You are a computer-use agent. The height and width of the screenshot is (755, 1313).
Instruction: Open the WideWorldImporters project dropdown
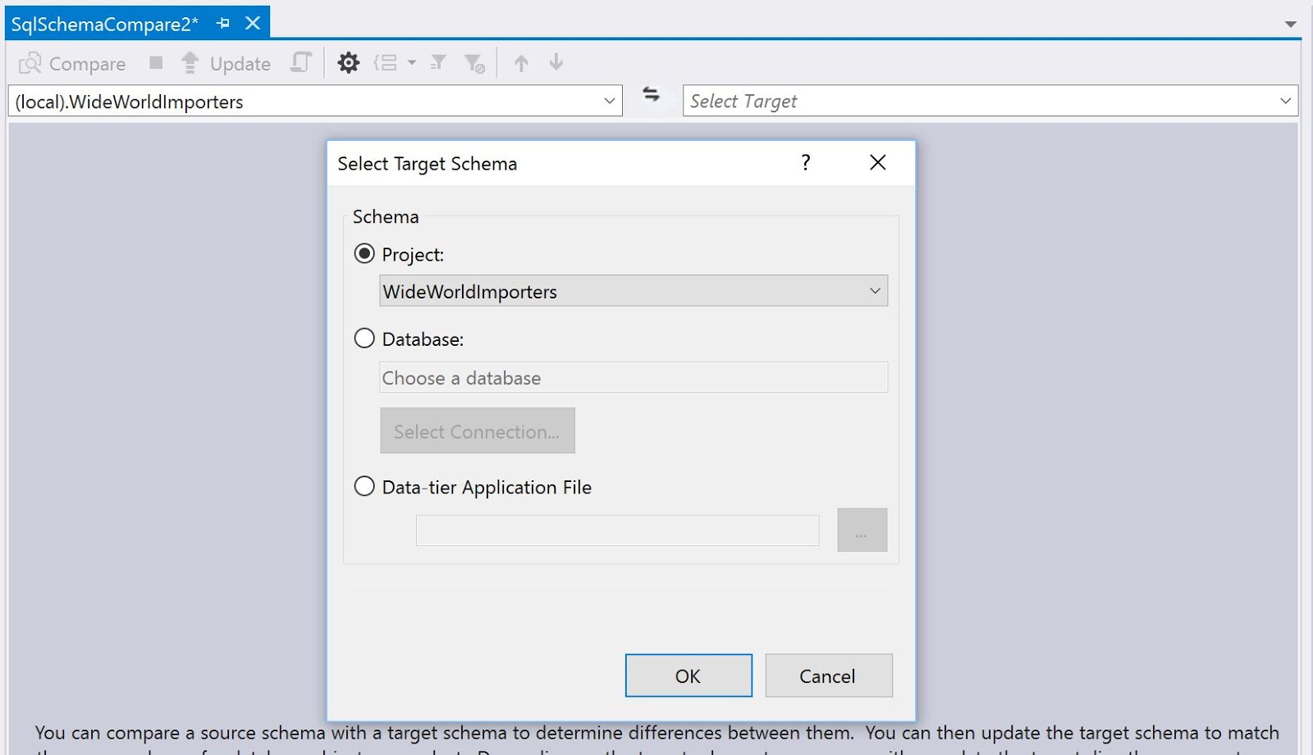[634, 291]
